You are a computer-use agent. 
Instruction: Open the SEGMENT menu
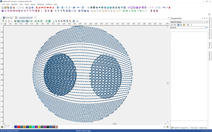tap(14, 5)
